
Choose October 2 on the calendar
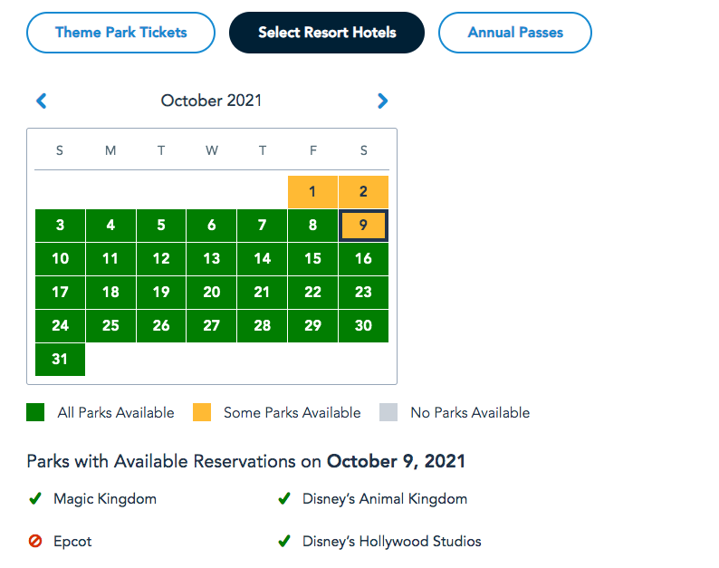click(363, 191)
